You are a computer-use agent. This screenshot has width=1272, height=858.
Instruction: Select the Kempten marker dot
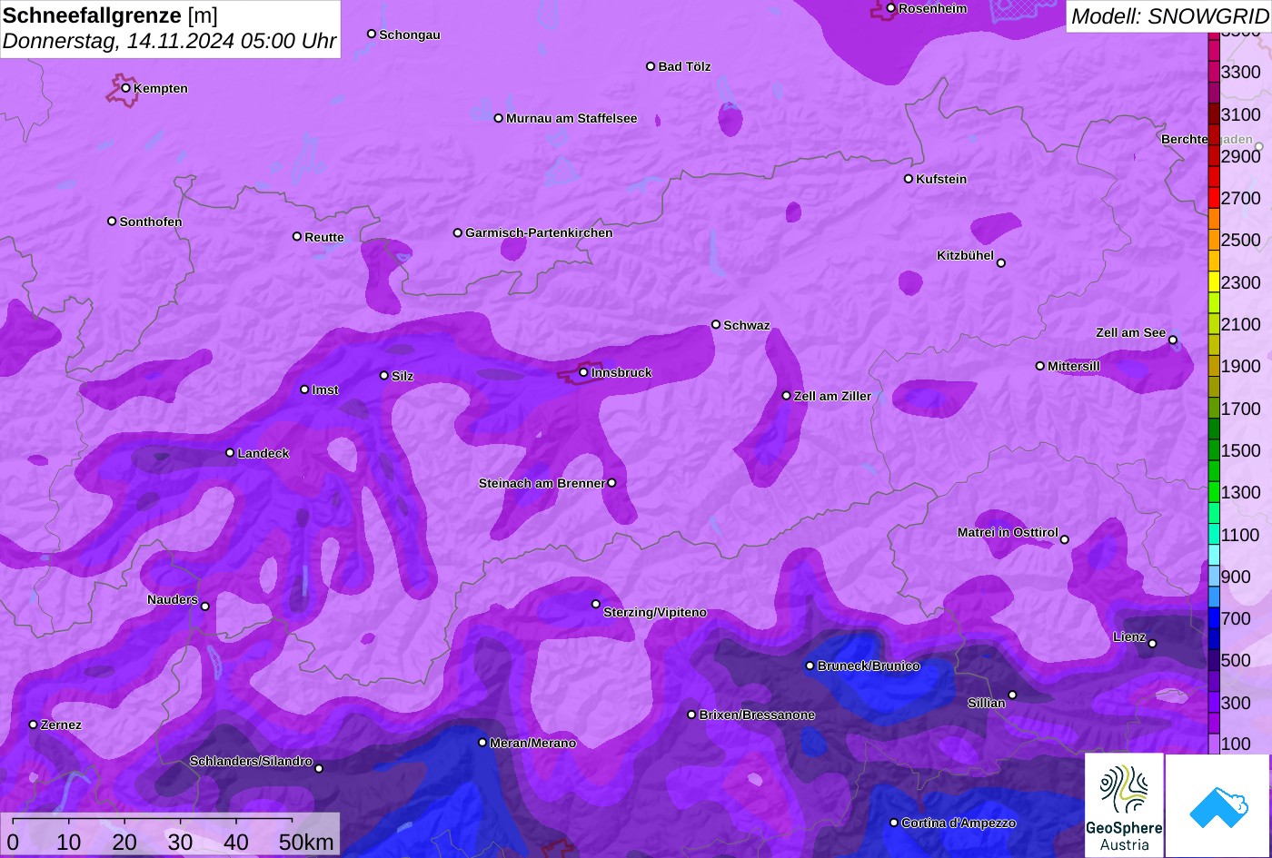click(x=126, y=88)
